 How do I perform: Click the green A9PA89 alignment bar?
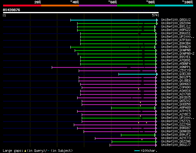[x=133, y=108]
